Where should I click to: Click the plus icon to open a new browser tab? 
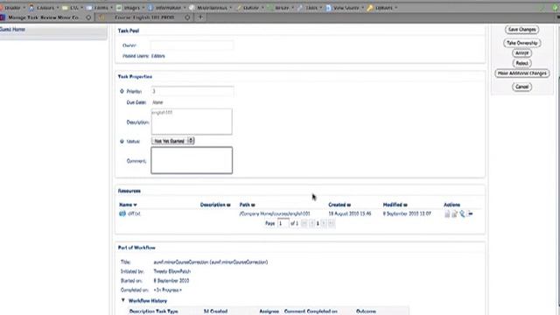tap(200, 17)
